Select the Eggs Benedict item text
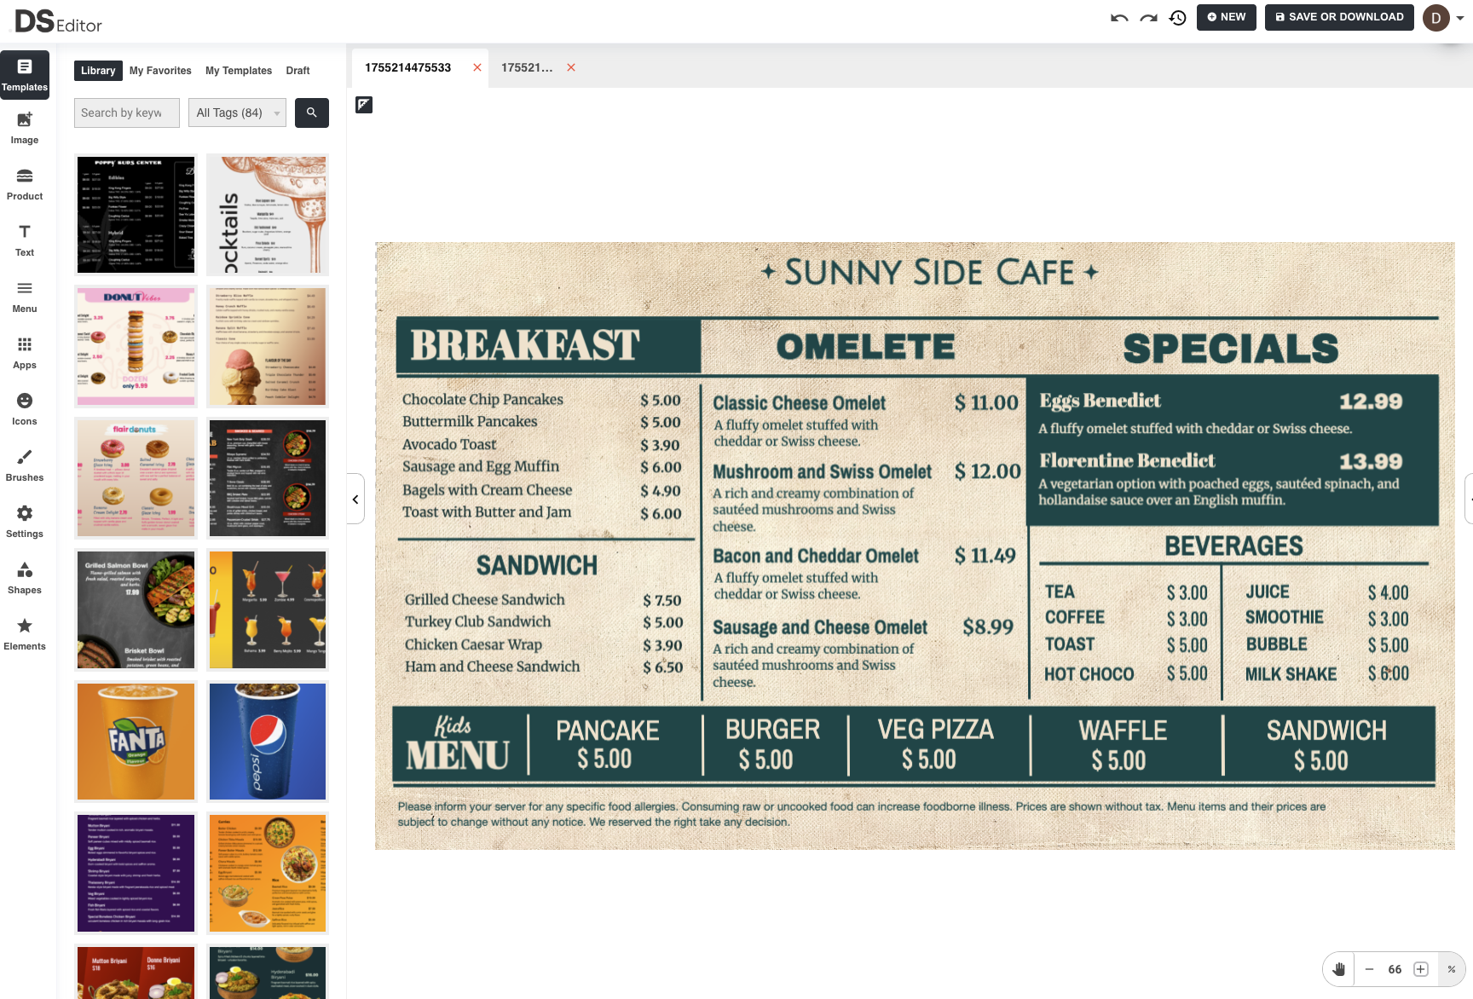This screenshot has height=999, width=1473. [1100, 401]
